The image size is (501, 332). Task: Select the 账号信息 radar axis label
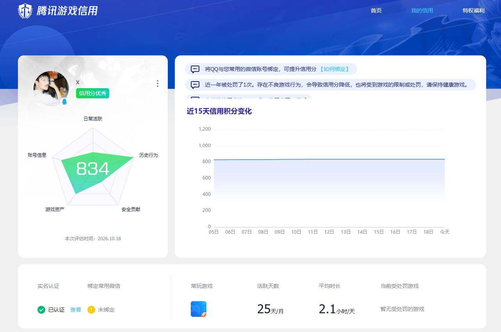(x=37, y=155)
